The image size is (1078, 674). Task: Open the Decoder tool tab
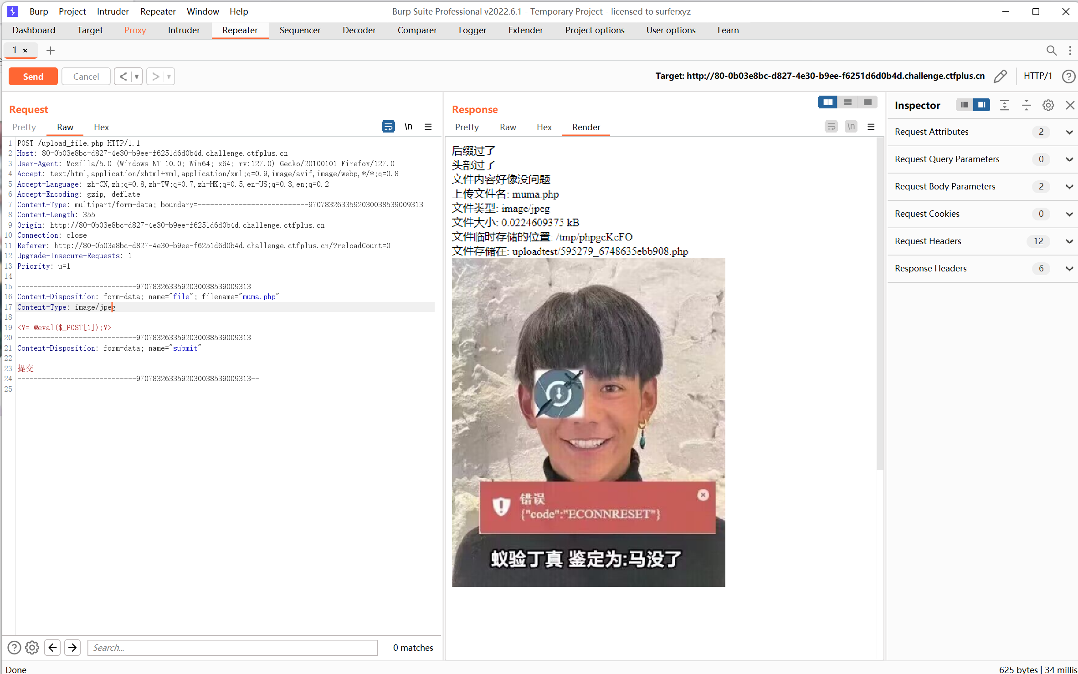point(359,30)
